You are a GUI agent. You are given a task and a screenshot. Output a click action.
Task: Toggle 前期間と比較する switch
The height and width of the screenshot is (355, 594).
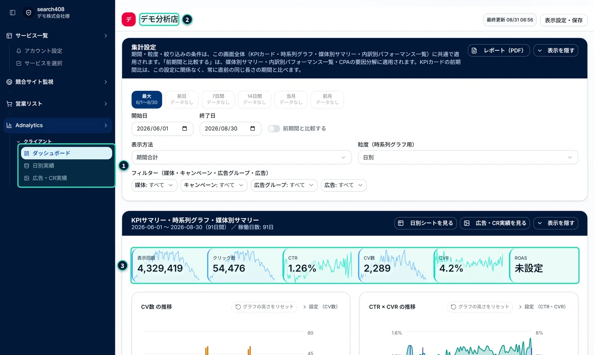coord(274,129)
